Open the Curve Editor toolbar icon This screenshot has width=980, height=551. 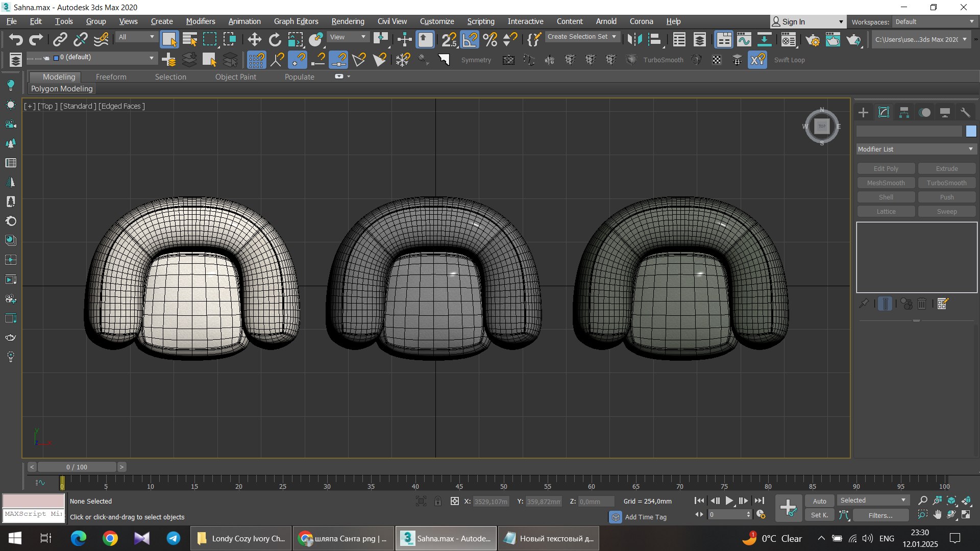(744, 39)
